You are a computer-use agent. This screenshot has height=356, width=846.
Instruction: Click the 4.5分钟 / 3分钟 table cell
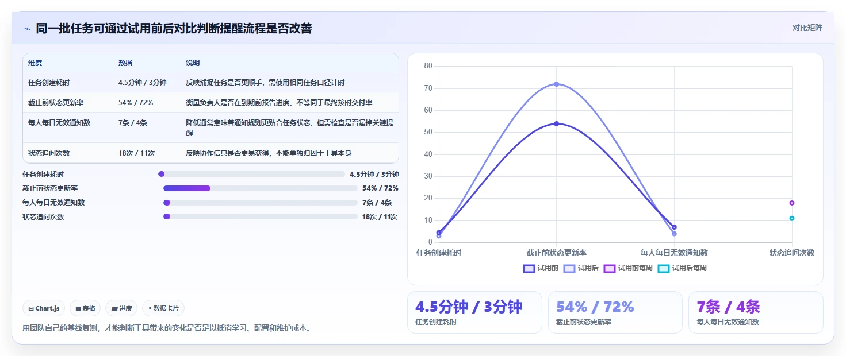pyautogui.click(x=143, y=83)
